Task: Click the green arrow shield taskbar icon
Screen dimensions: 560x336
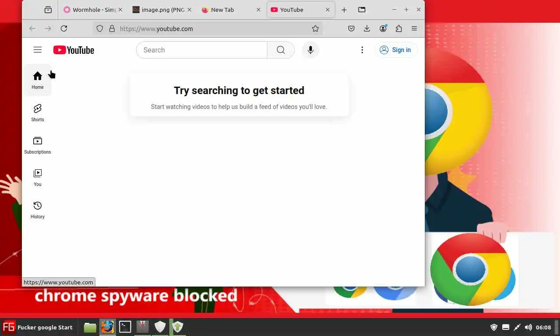Action: coord(178,327)
